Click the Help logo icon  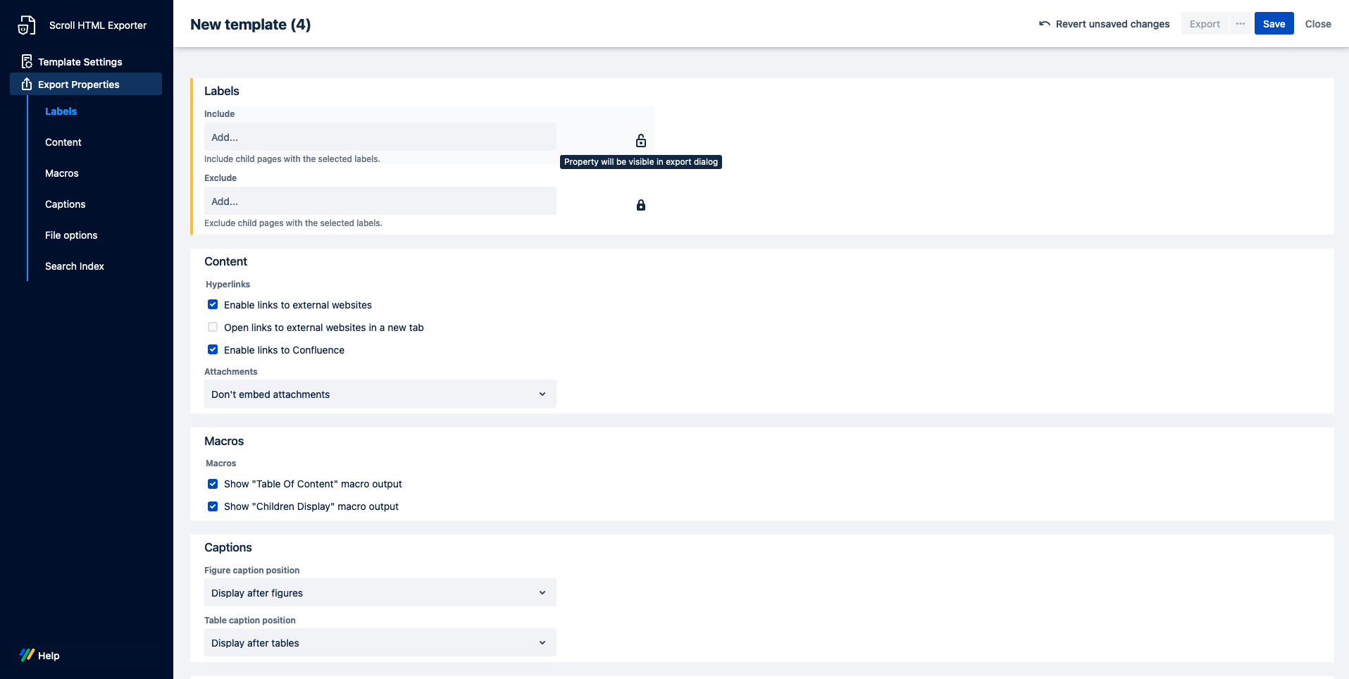(x=27, y=655)
